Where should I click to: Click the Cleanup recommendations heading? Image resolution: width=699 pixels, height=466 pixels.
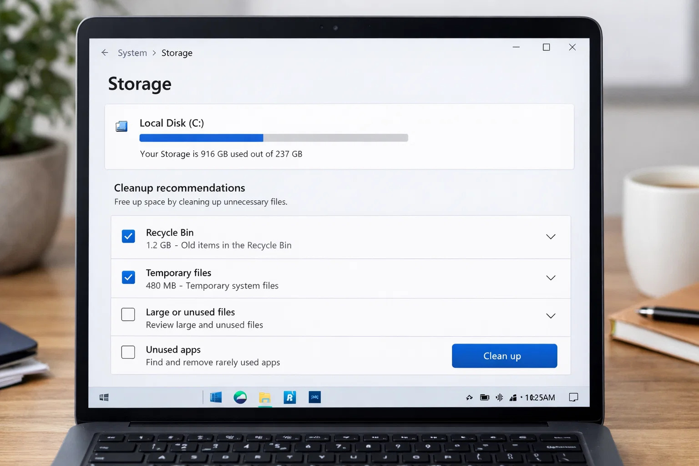coord(179,188)
